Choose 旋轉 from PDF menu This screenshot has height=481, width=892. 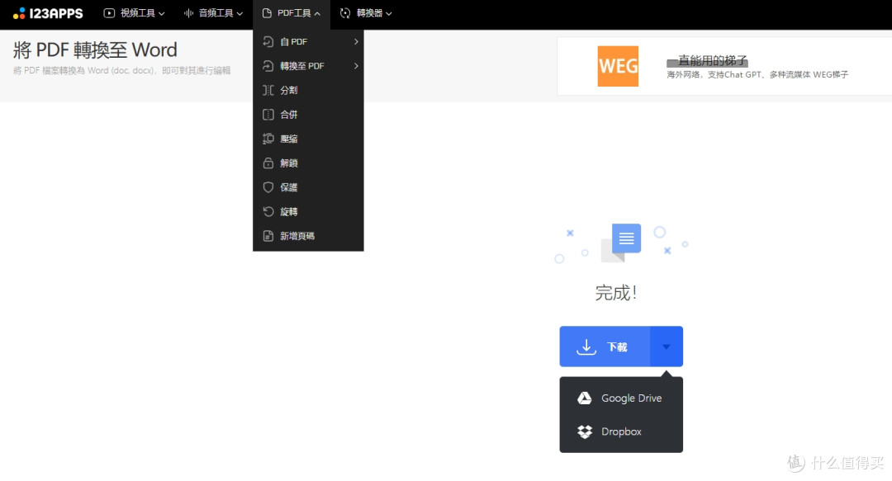[308, 211]
